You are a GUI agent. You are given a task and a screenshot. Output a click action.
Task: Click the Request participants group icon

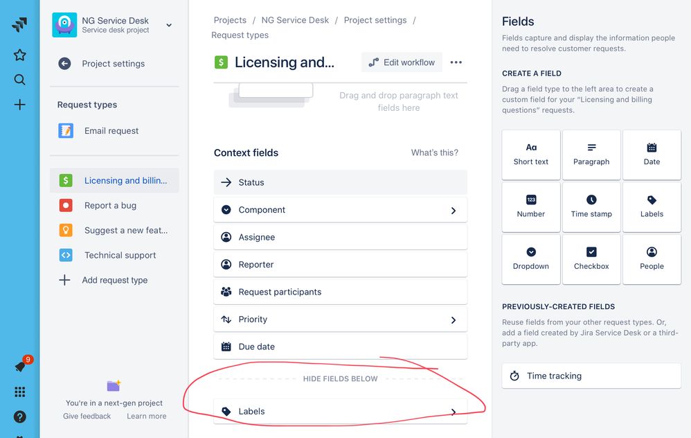[x=226, y=292]
